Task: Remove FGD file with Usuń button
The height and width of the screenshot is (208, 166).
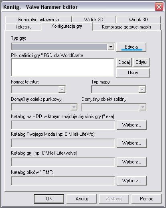Action: (133, 73)
